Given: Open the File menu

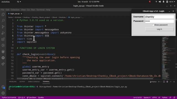Looking at the screenshot, I should (x=2, y=10).
